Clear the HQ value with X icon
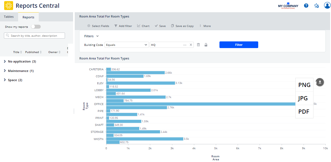Image resolution: width=331 pixels, height=162 pixels. click(191, 45)
